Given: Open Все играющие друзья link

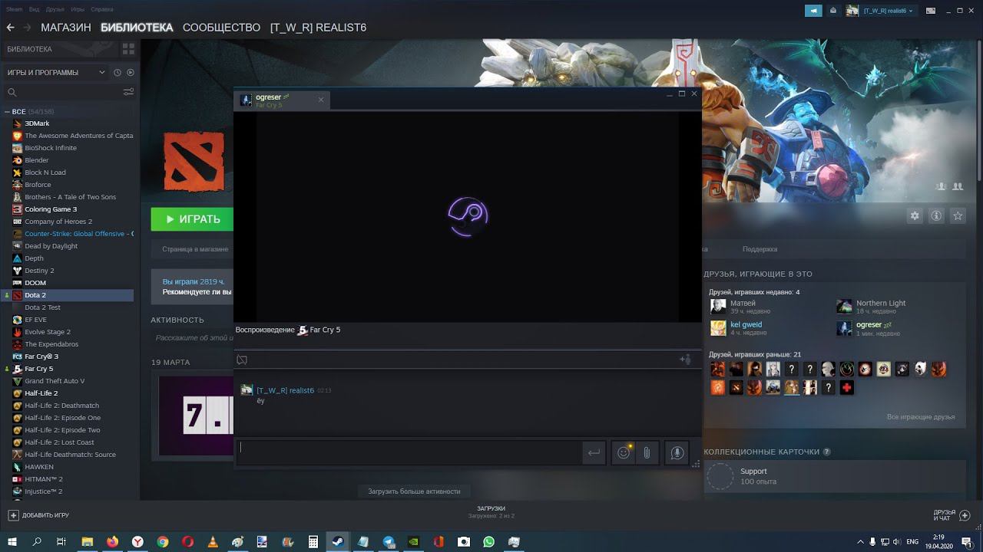Looking at the screenshot, I should pyautogui.click(x=921, y=417).
